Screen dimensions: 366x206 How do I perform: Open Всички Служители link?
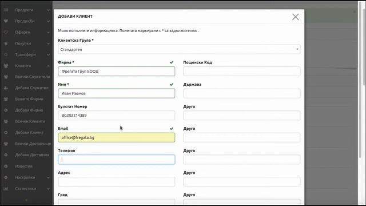pyautogui.click(x=33, y=77)
